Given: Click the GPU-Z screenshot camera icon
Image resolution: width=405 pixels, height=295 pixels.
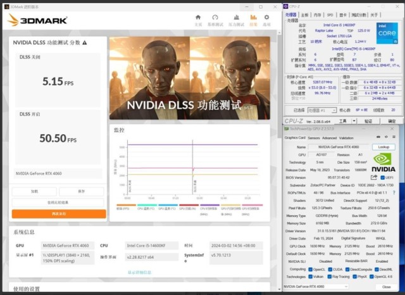Looking at the screenshot, I should point(378,137).
